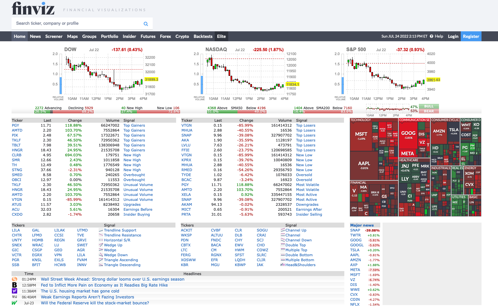Screen dimensions: 498x308
Task: Click Yahoo icon beside 11:38AM headline
Action: pos(15,291)
